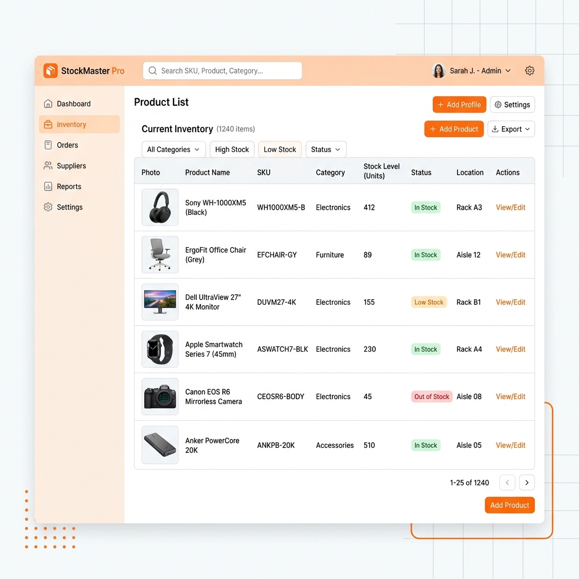
Task: Focus the Search SKU, Product, Category field
Action: [x=226, y=71]
